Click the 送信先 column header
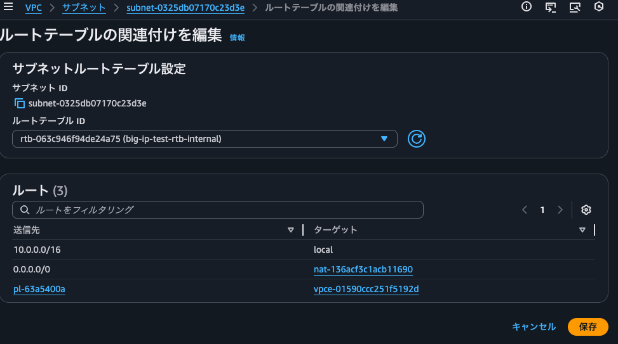This screenshot has width=618, height=344. click(27, 230)
